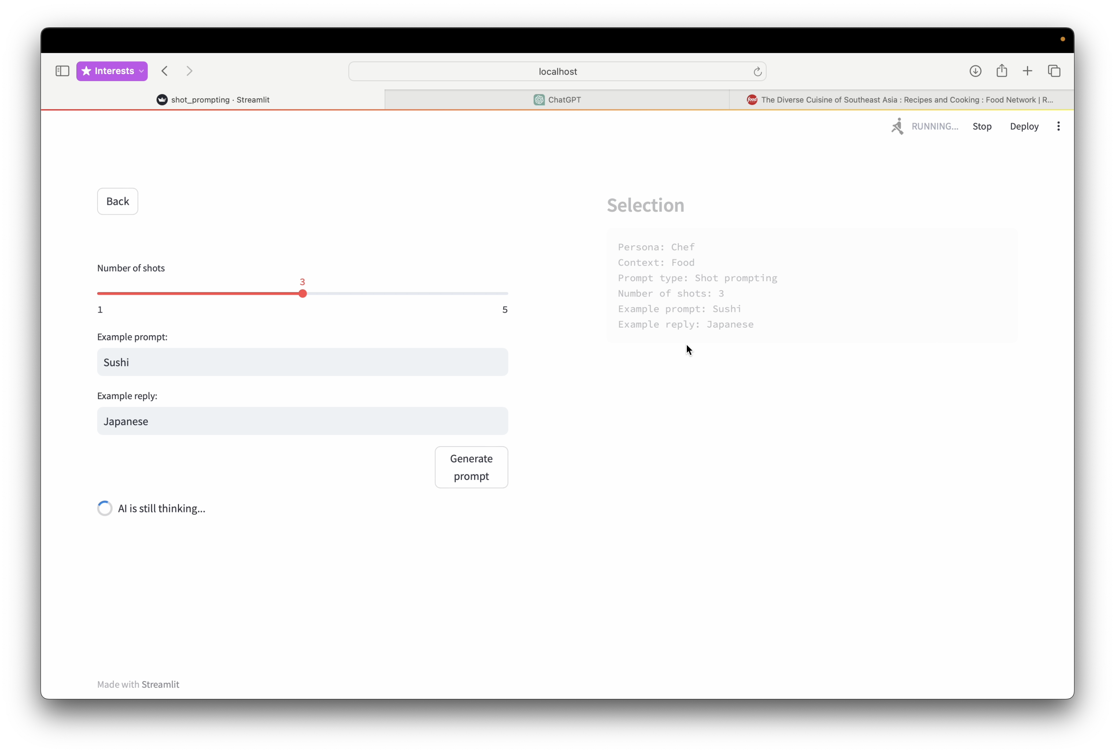Switch to the Food Network tab
Image resolution: width=1115 pixels, height=753 pixels.
coord(901,100)
